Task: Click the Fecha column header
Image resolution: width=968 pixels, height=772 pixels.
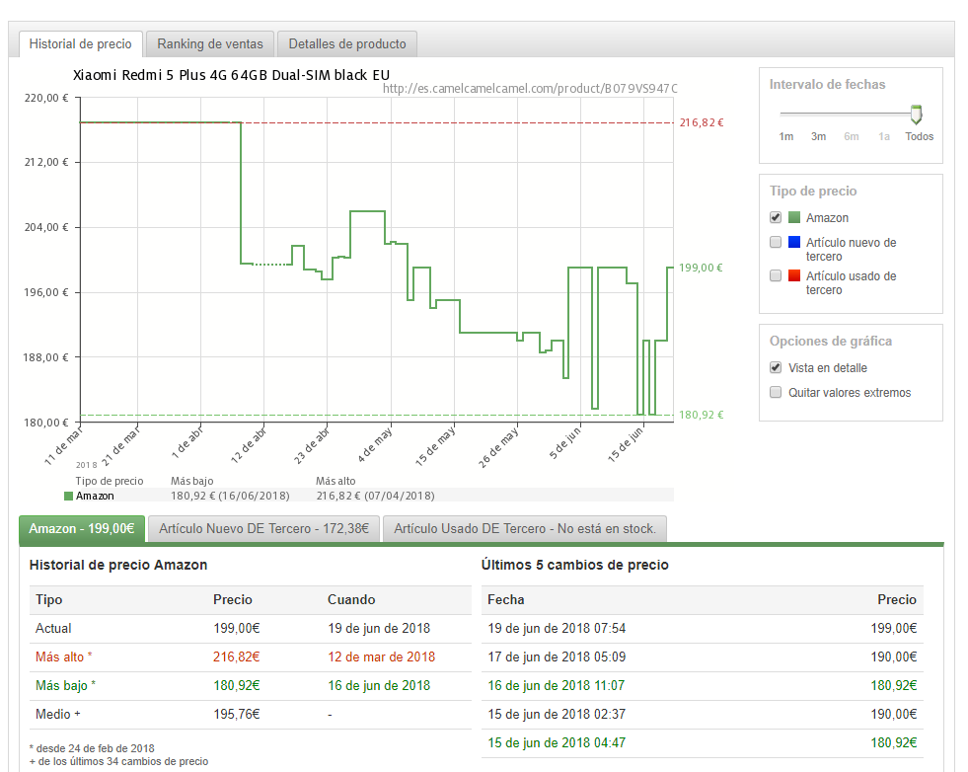Action: [x=506, y=599]
